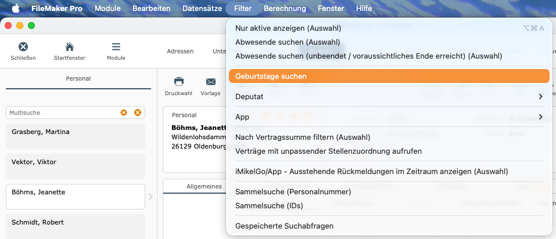This screenshot has width=556, height=239.
Task: Select iMikelGo/App Ausstehende Rückmeldungen entry
Action: click(x=389, y=172)
